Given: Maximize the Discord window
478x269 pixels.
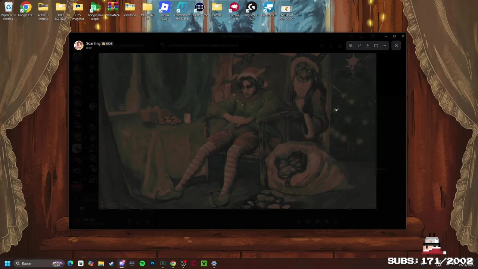Looking at the screenshot, I should [x=394, y=36].
